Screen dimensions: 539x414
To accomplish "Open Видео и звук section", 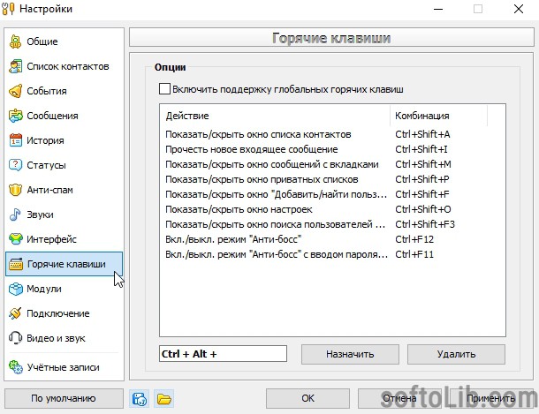I will coord(64,338).
